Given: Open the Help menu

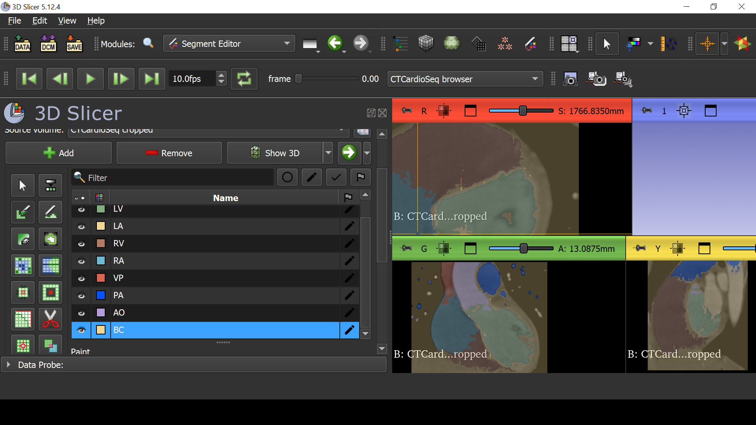Looking at the screenshot, I should click(x=96, y=20).
